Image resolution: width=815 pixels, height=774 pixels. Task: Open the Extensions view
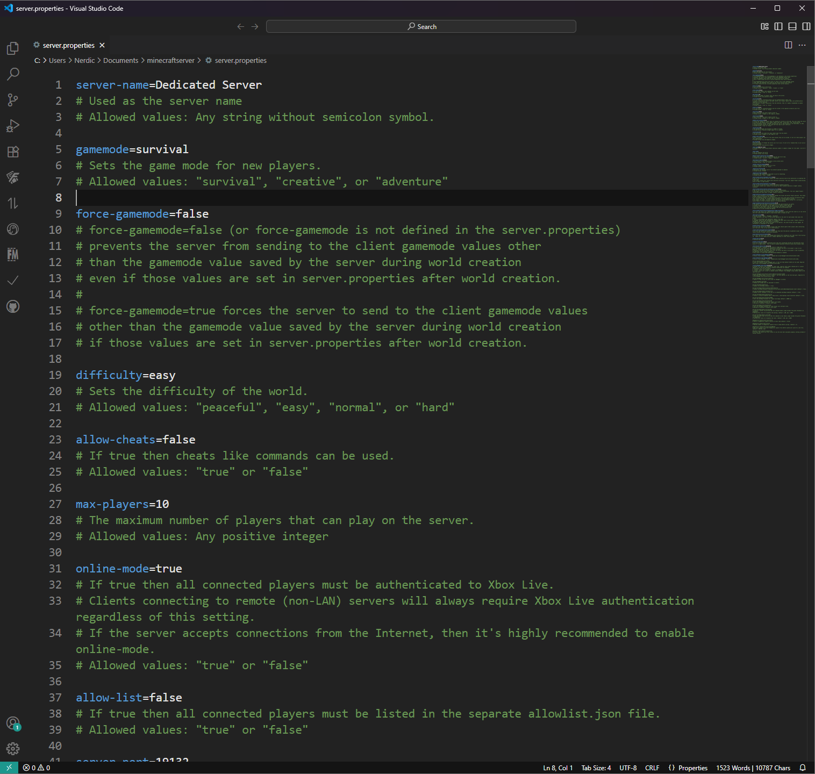[13, 152]
